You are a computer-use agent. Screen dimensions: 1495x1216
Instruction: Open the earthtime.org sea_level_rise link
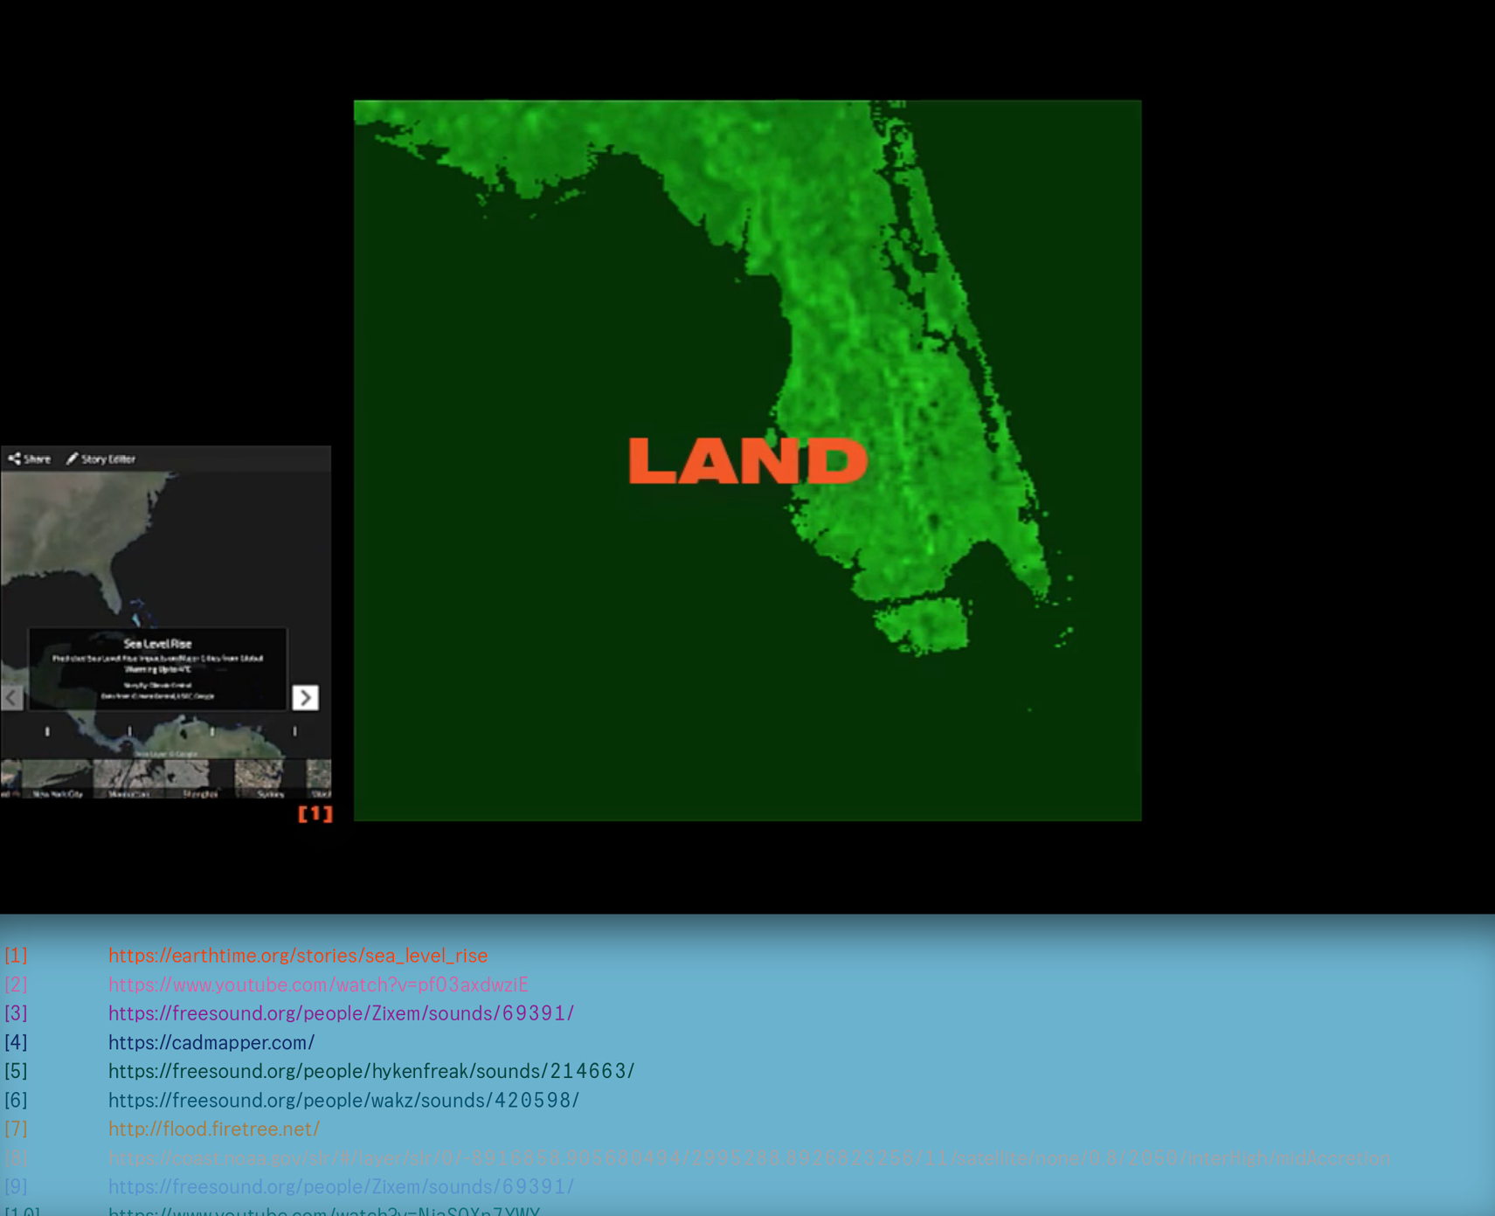pyautogui.click(x=298, y=956)
